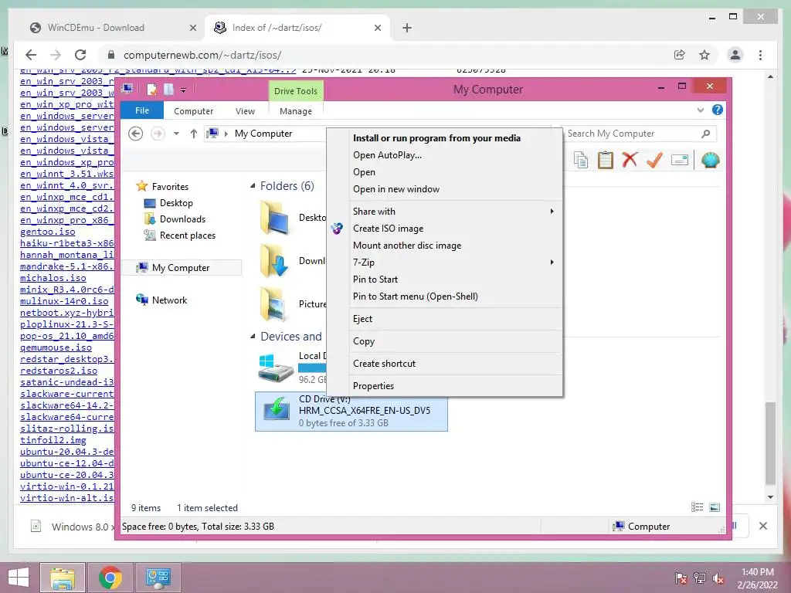Switch to details view icon in status area

tap(698, 507)
